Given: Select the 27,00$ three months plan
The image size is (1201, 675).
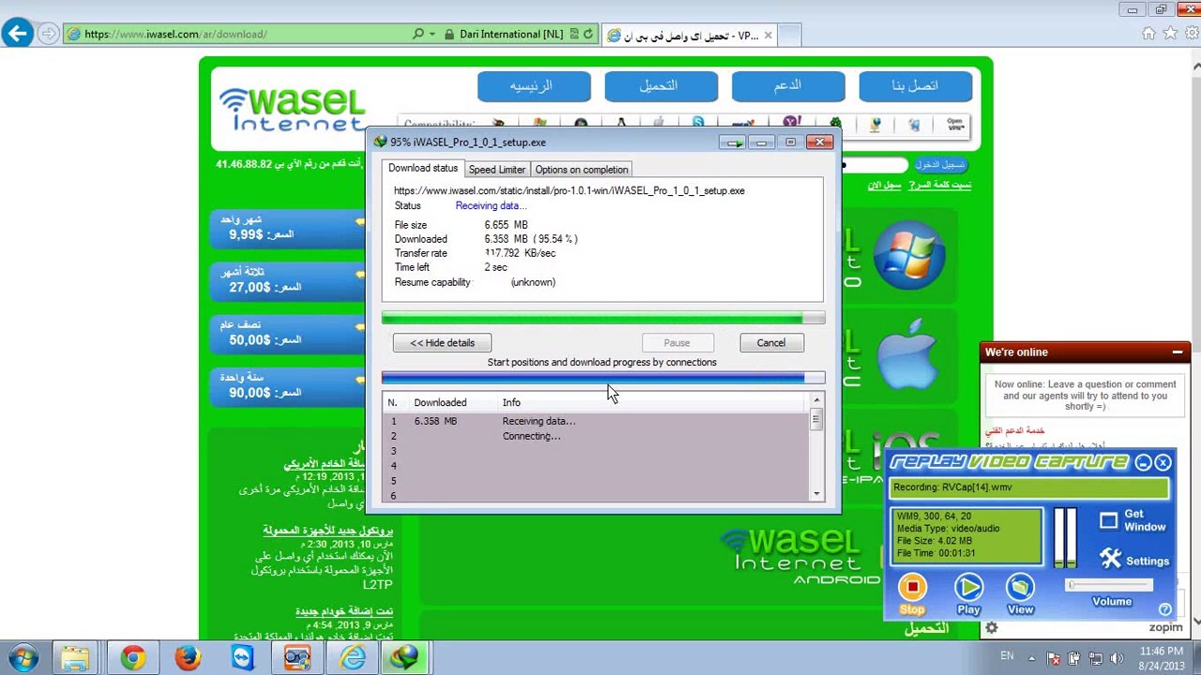Looking at the screenshot, I should (x=289, y=280).
